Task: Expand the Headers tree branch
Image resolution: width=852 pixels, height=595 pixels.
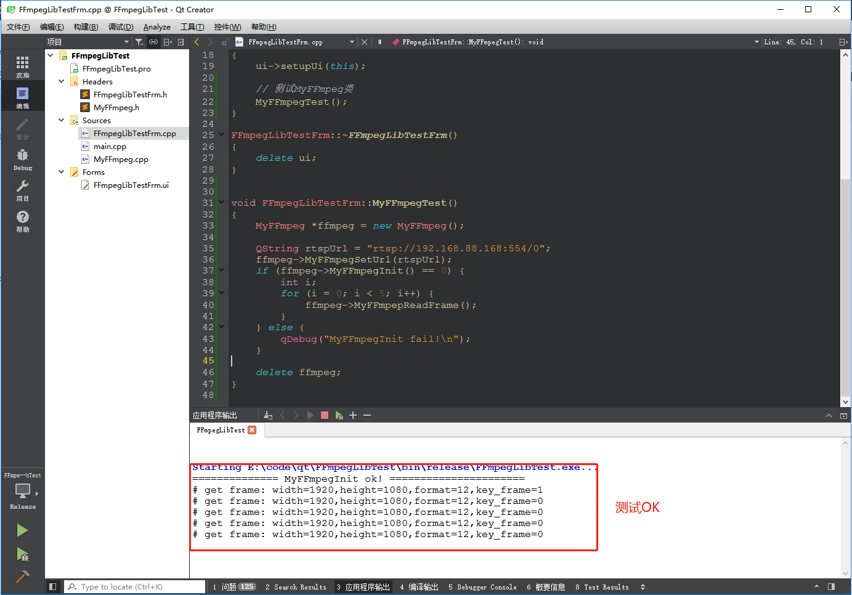Action: 60,81
